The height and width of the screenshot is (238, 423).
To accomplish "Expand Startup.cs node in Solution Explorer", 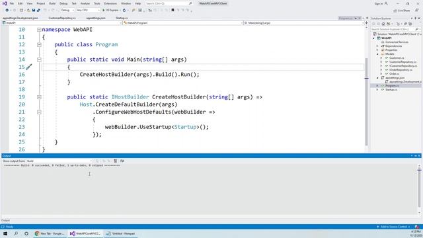I will point(377,90).
